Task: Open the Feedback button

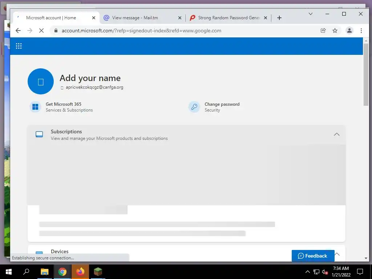Action: click(313, 256)
